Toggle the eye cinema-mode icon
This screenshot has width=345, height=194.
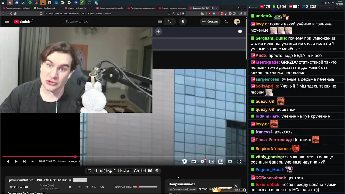109,171
